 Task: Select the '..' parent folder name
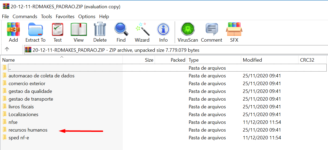pyautogui.click(x=10, y=68)
